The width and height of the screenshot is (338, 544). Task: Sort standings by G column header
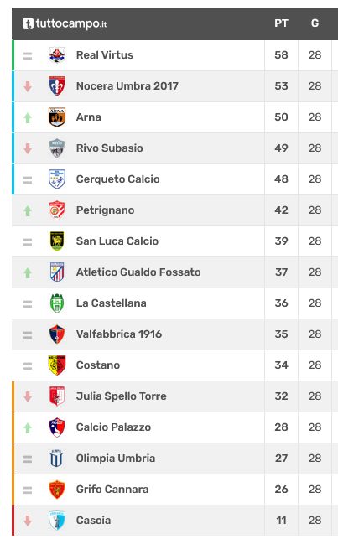pos(315,23)
